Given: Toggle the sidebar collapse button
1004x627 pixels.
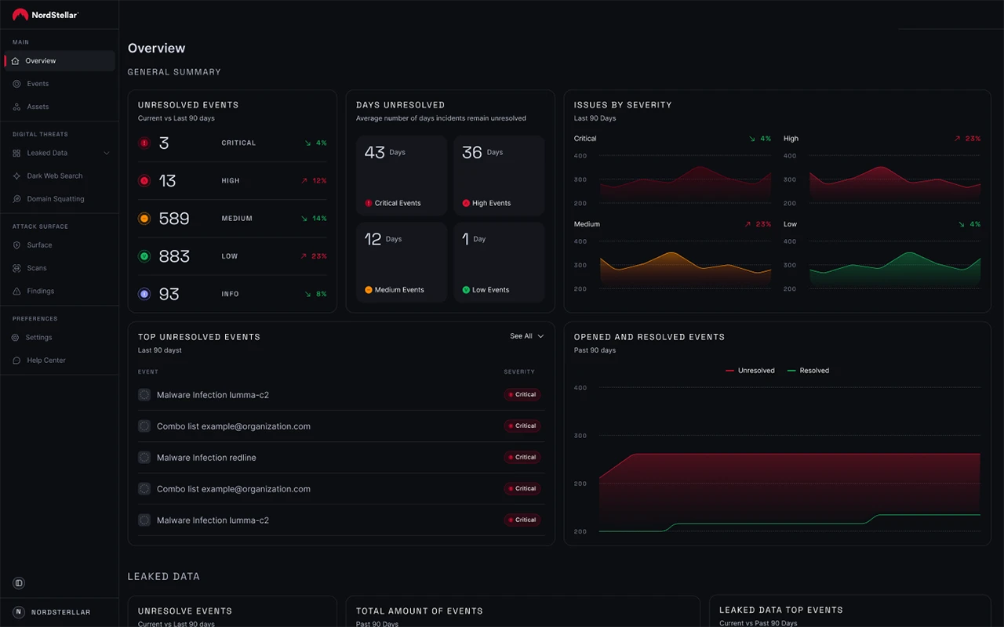Looking at the screenshot, I should pos(19,583).
